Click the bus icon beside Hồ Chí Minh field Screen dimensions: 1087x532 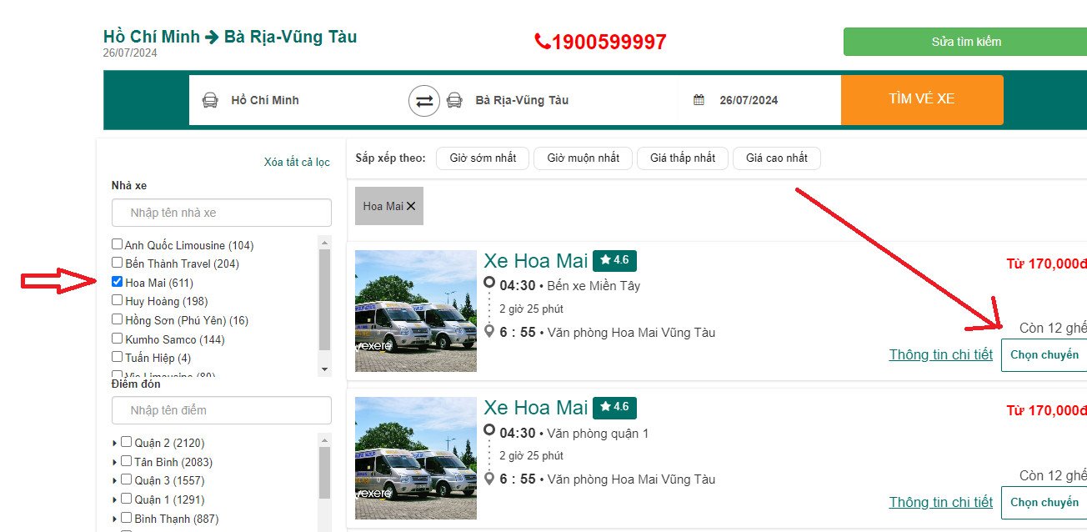(209, 99)
